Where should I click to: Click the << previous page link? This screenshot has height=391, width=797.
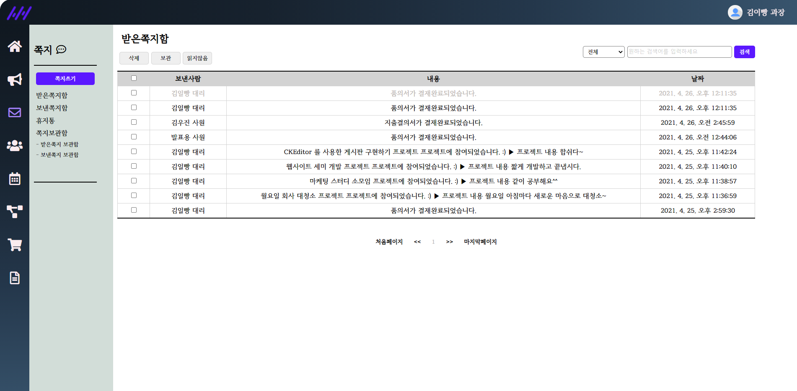click(x=417, y=242)
